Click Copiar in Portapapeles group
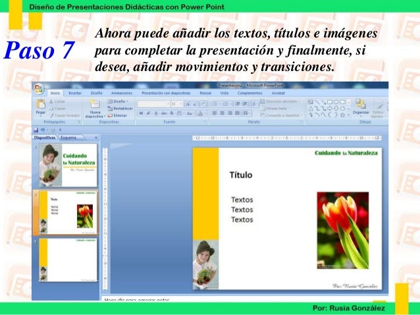The width and height of the screenshot is (420, 315). pos(57,109)
